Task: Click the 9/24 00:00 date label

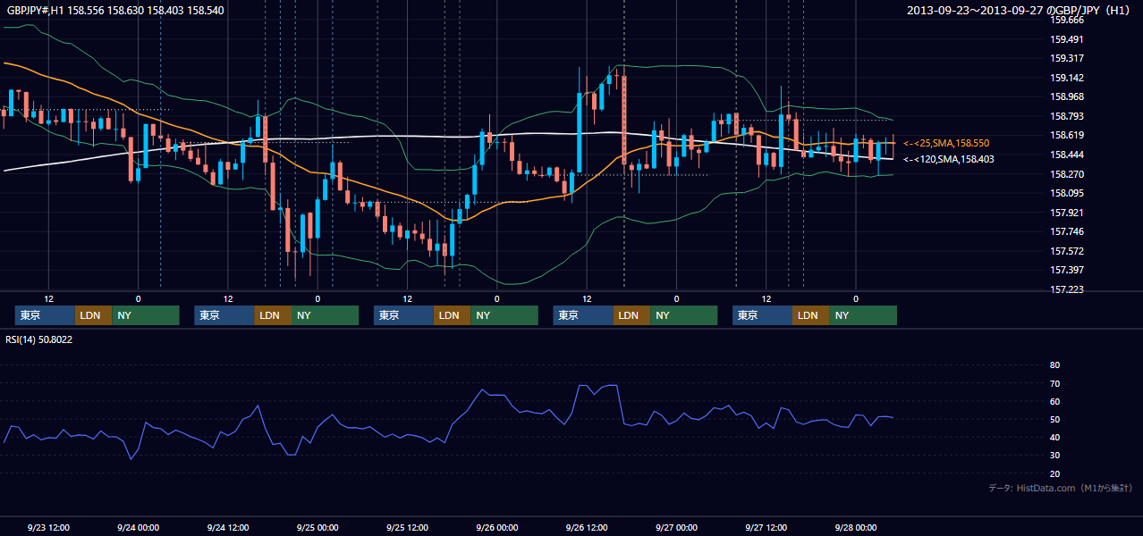Action: click(138, 527)
